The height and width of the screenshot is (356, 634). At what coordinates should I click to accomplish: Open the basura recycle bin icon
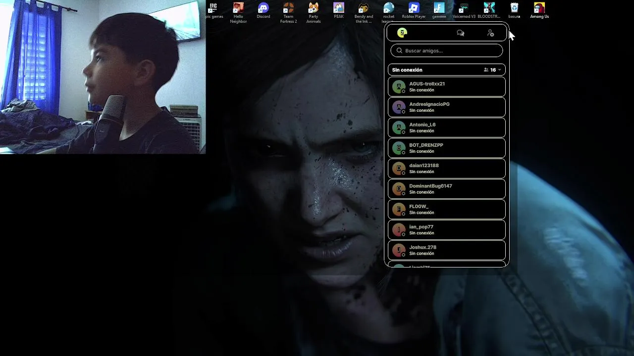[514, 11]
